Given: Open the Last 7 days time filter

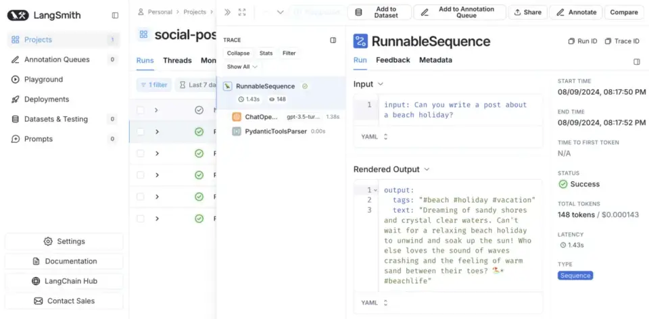Looking at the screenshot, I should point(196,84).
